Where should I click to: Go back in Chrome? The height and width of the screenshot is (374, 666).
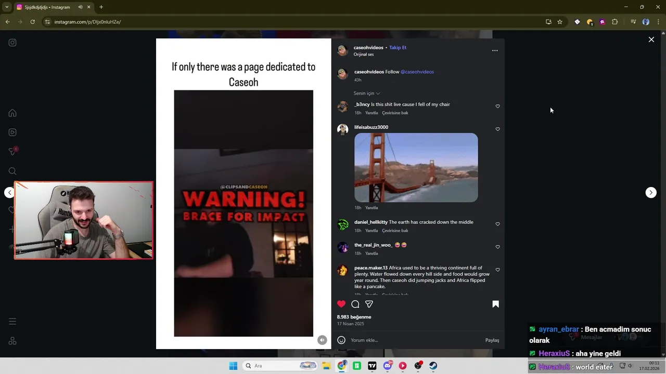[x=8, y=22]
